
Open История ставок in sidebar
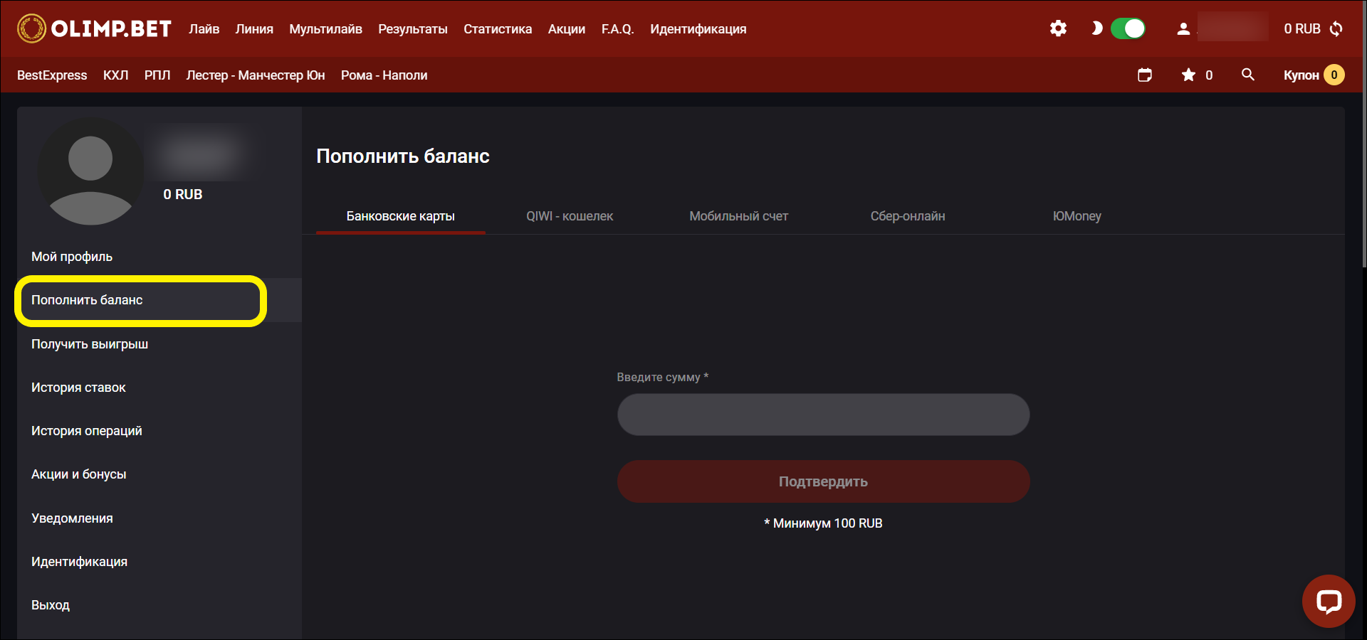pos(159,388)
